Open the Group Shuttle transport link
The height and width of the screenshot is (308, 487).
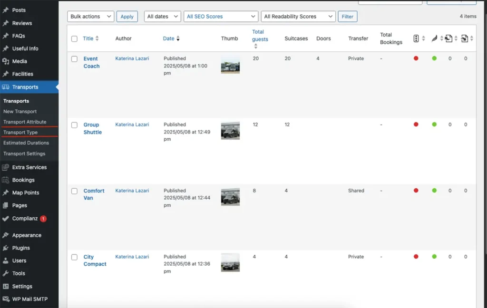point(92,128)
